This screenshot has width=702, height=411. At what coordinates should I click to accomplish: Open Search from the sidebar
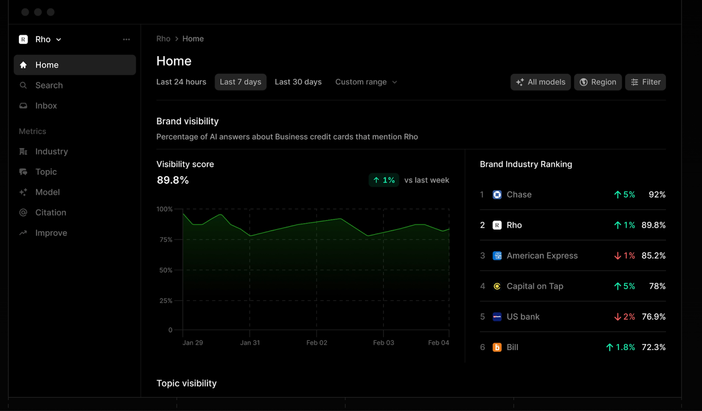(48, 85)
